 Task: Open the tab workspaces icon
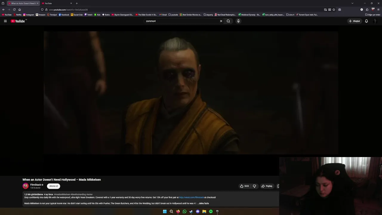tap(3, 3)
